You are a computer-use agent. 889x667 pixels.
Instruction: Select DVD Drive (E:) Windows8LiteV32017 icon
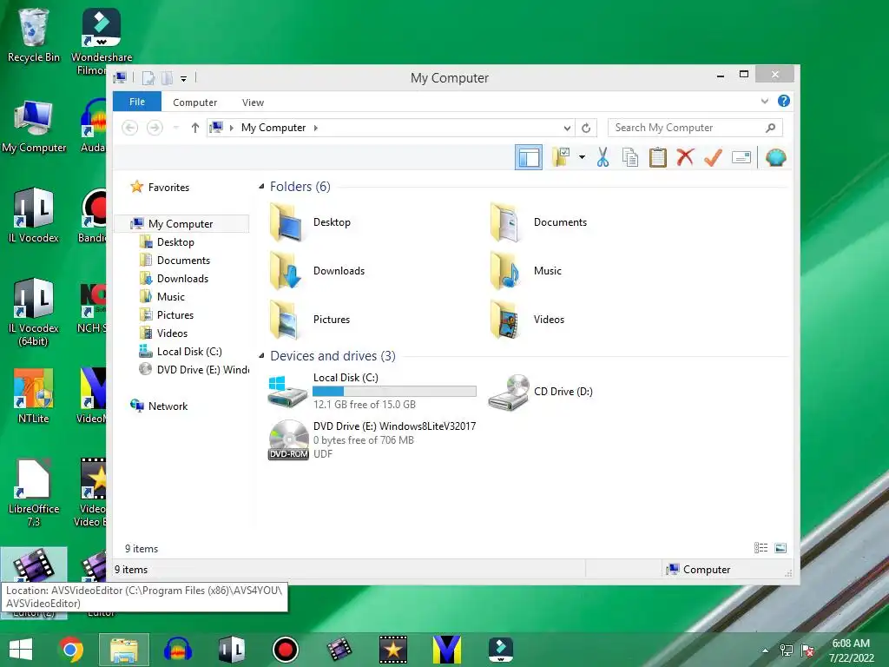pyautogui.click(x=288, y=439)
